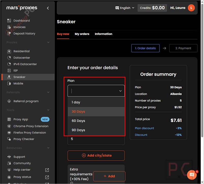Select the ISP proxies icon

click(9, 71)
